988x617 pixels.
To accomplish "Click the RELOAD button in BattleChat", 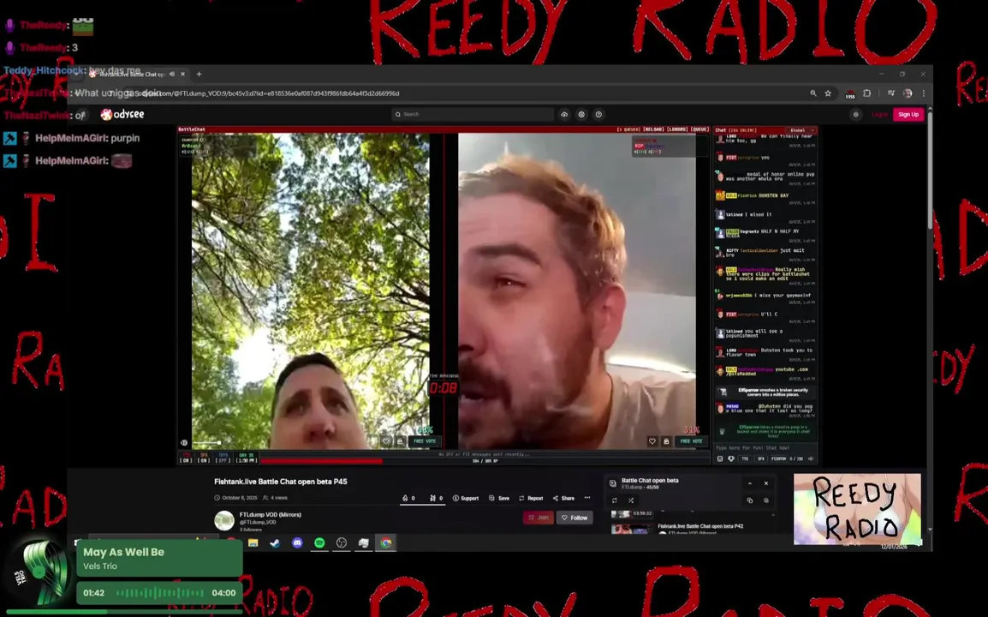I will pos(652,129).
